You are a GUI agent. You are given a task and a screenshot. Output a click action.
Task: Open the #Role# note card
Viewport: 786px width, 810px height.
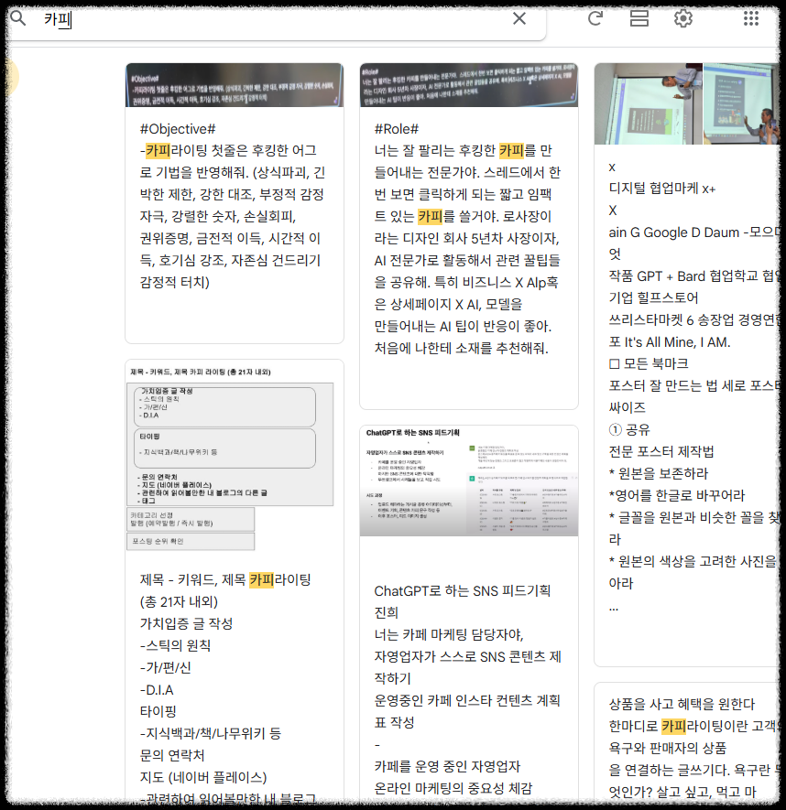coord(468,229)
